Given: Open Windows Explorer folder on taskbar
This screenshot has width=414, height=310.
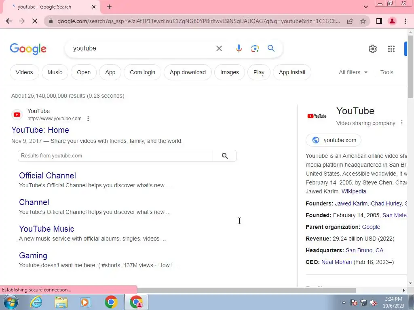Looking at the screenshot, I should tap(61, 302).
